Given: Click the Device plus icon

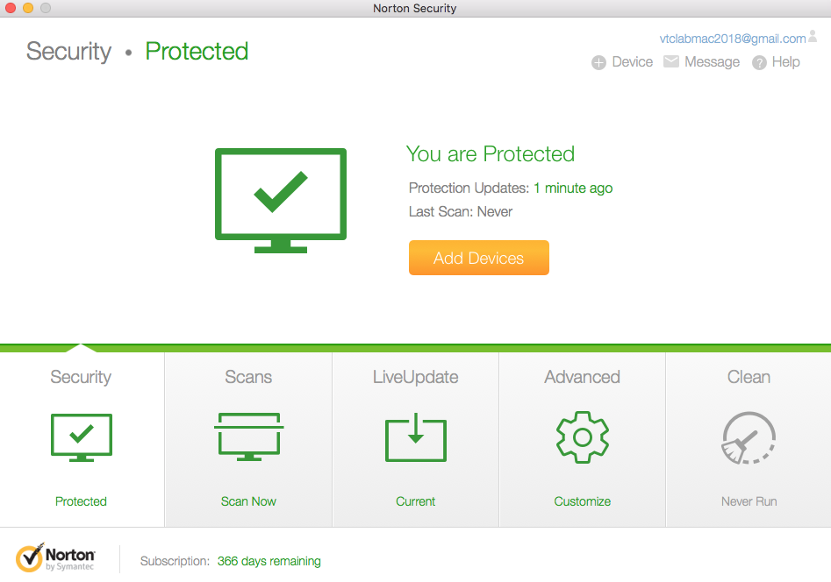Looking at the screenshot, I should (x=598, y=62).
